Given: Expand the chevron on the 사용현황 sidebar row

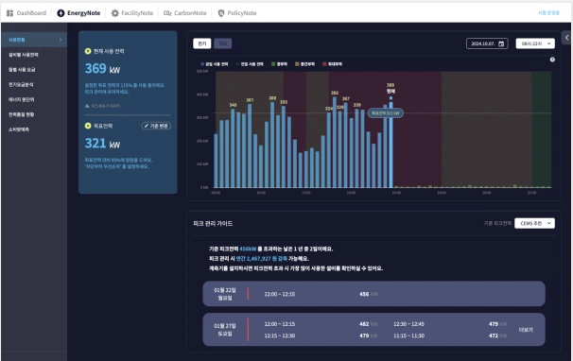Looking at the screenshot, I should click(x=61, y=40).
